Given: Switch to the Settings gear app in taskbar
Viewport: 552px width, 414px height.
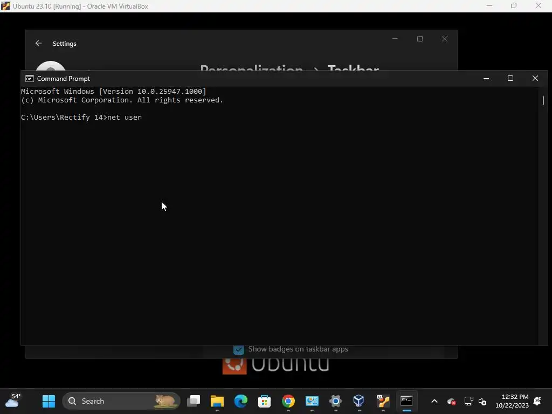Looking at the screenshot, I should pyautogui.click(x=335, y=401).
